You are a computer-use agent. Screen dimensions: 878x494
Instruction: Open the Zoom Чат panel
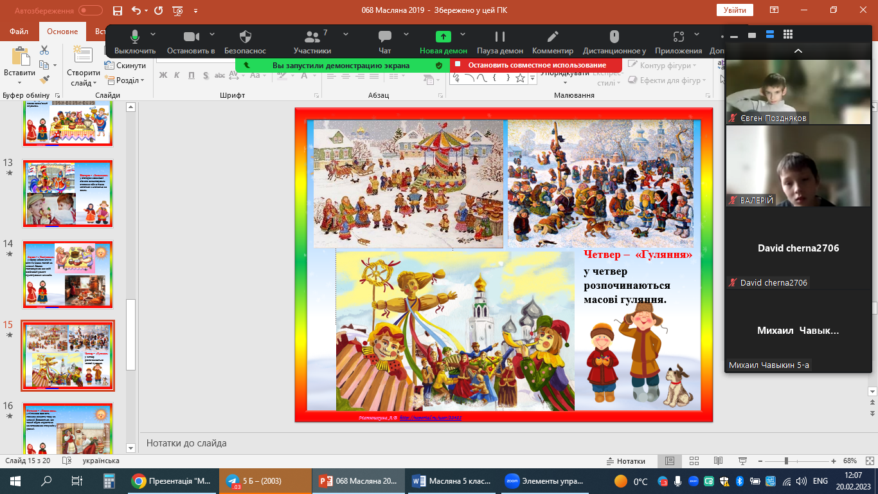click(x=385, y=42)
